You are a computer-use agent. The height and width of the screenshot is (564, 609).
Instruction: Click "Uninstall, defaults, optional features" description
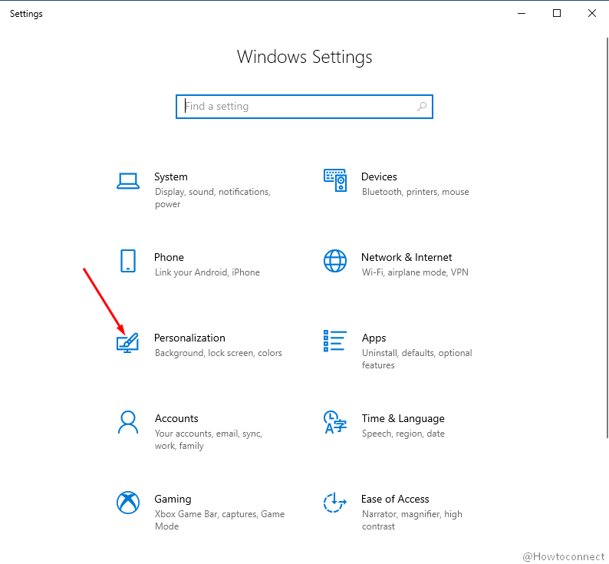[416, 359]
